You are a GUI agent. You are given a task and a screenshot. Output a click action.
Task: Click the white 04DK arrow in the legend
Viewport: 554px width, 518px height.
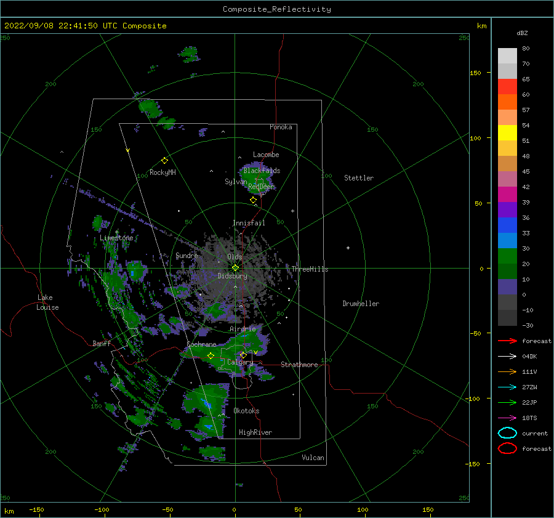coord(507,356)
